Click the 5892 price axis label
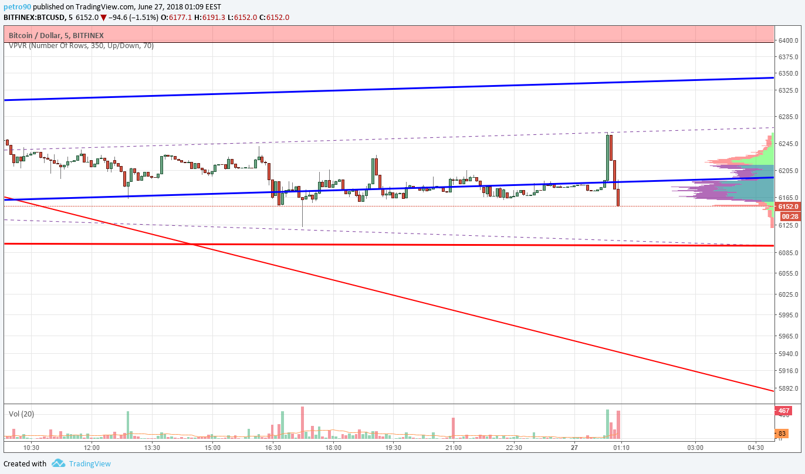This screenshot has width=805, height=474. pyautogui.click(x=789, y=388)
